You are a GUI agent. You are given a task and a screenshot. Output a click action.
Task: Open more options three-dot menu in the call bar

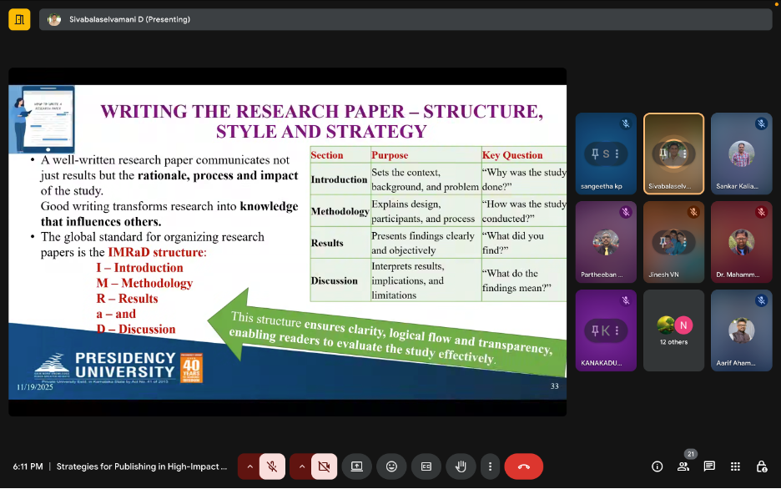(490, 466)
